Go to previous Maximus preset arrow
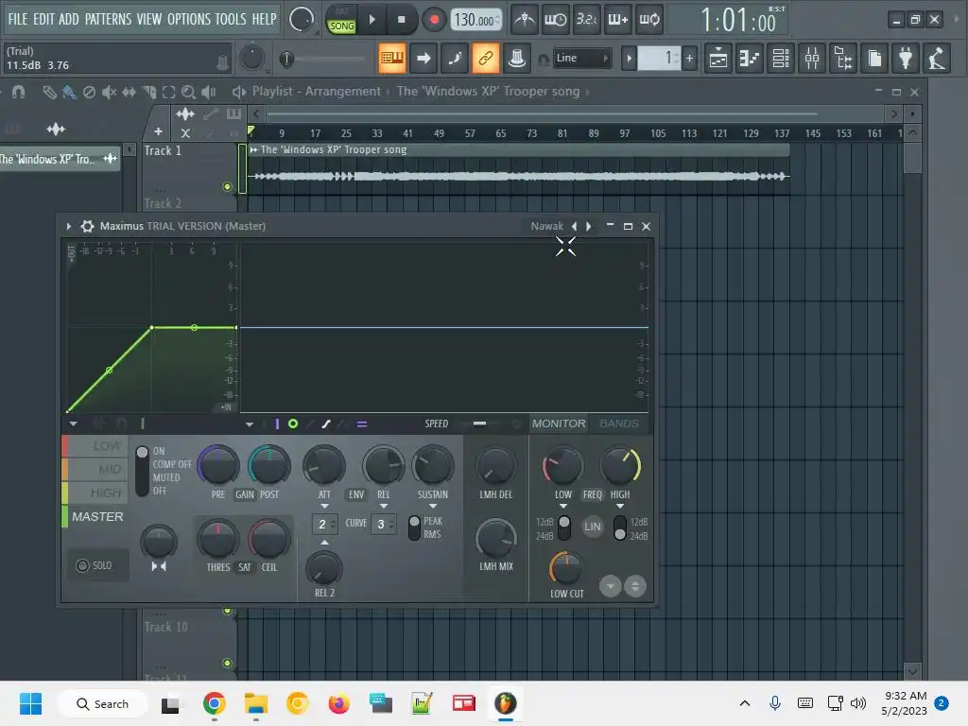 point(574,226)
